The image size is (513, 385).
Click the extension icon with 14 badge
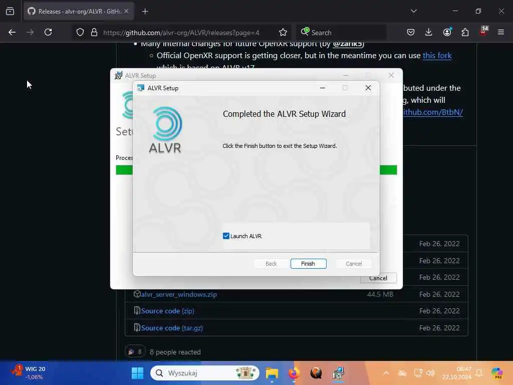coord(483,32)
